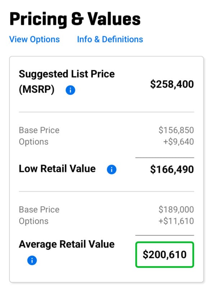Click the Low Retail Value label
Screen dimensions: 213x289
tap(57, 169)
